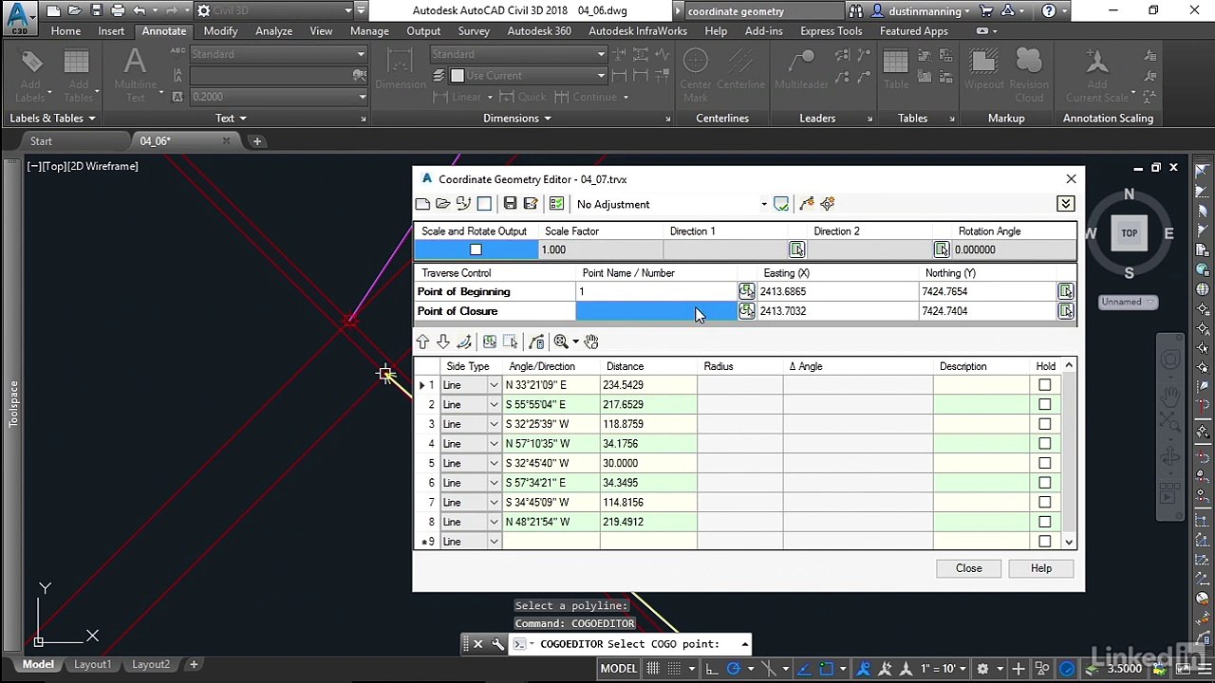Viewport: 1215px width, 683px height.
Task: Open traverse report checklist icon
Action: pos(556,204)
